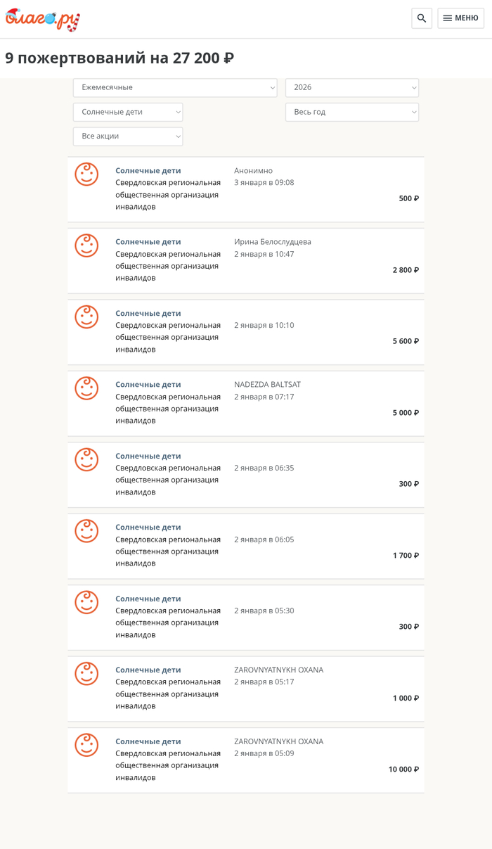Open Солнечные дети link in 5 000 ₽ donation
492x849 pixels.
[x=148, y=384]
